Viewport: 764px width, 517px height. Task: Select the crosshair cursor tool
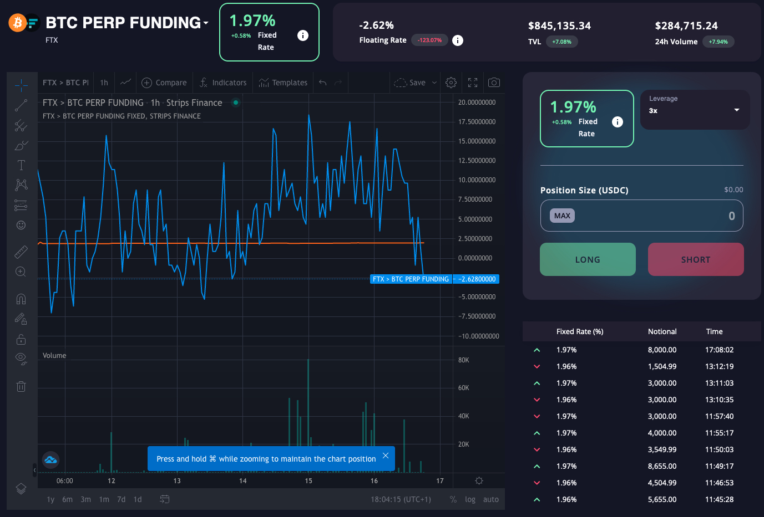(21, 85)
